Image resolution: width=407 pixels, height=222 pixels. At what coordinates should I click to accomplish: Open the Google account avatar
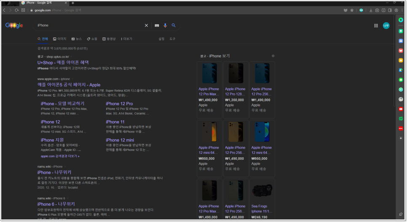(x=386, y=25)
